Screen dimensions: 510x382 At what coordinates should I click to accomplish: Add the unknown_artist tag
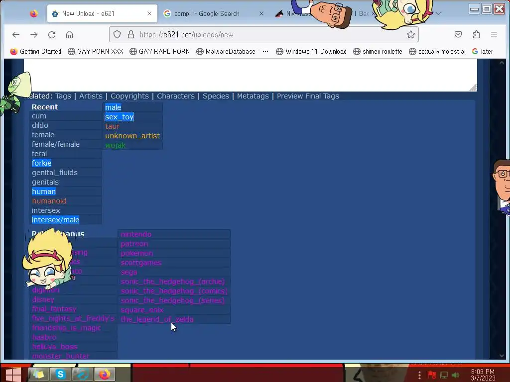click(x=132, y=136)
